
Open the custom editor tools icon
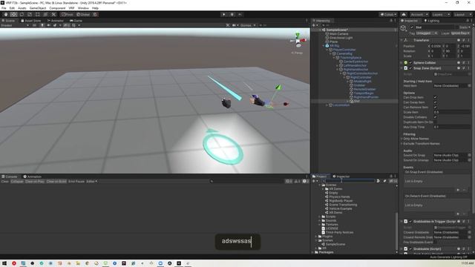[x=53, y=15]
